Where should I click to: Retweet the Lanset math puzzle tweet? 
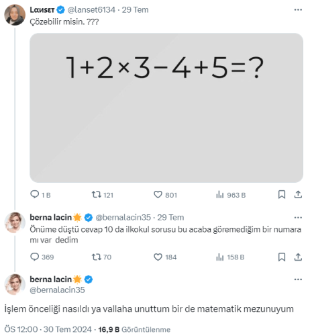click(x=103, y=195)
